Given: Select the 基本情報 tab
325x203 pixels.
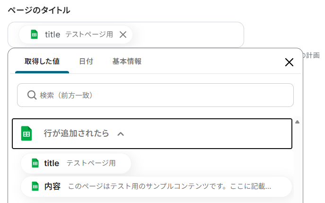Looking at the screenshot, I should 127,62.
